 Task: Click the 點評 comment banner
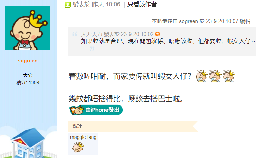click(x=133, y=126)
